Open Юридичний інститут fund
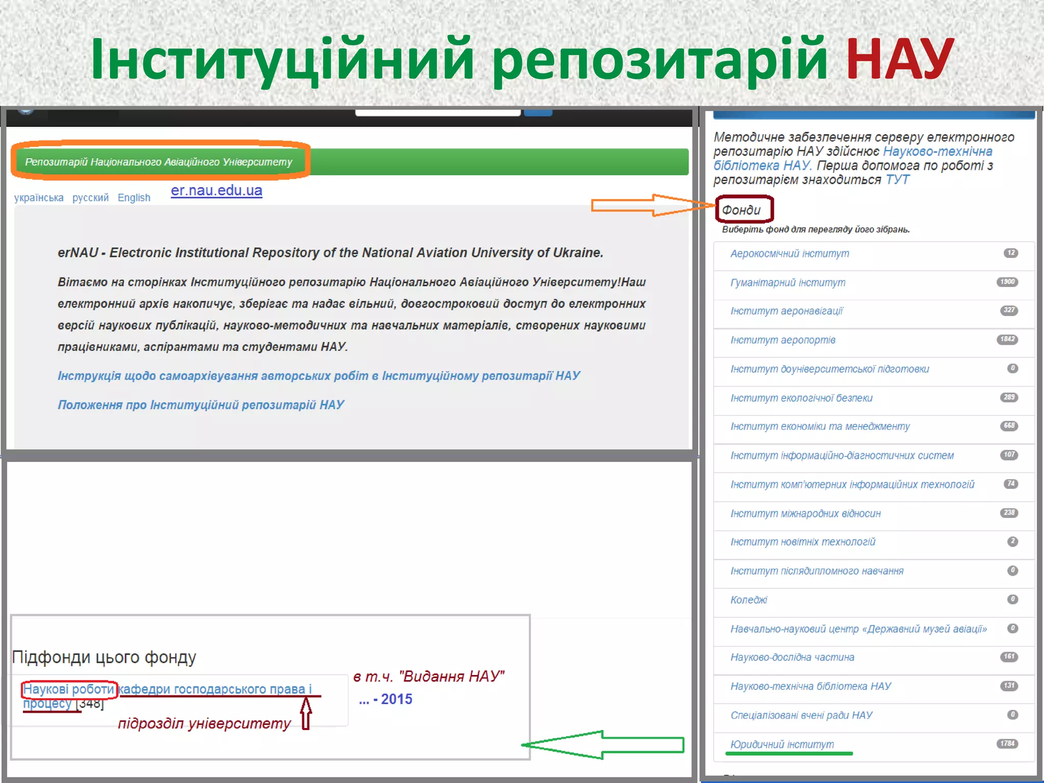 tap(782, 744)
